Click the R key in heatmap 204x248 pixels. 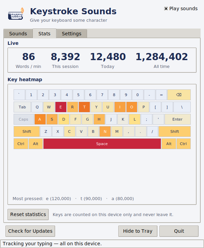(72, 107)
